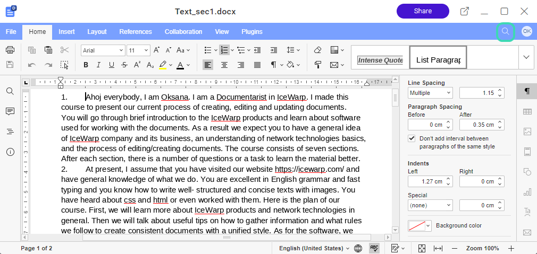The width and height of the screenshot is (537, 254).
Task: Uncheck Don't add interval between paragraphs
Action: coord(412,138)
